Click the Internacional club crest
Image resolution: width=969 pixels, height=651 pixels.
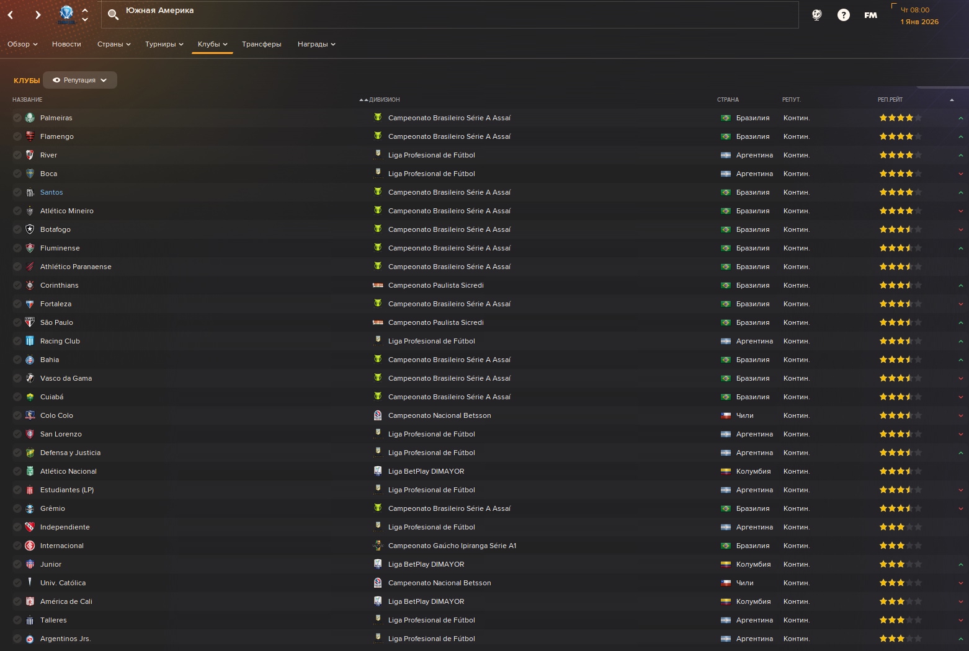click(30, 546)
